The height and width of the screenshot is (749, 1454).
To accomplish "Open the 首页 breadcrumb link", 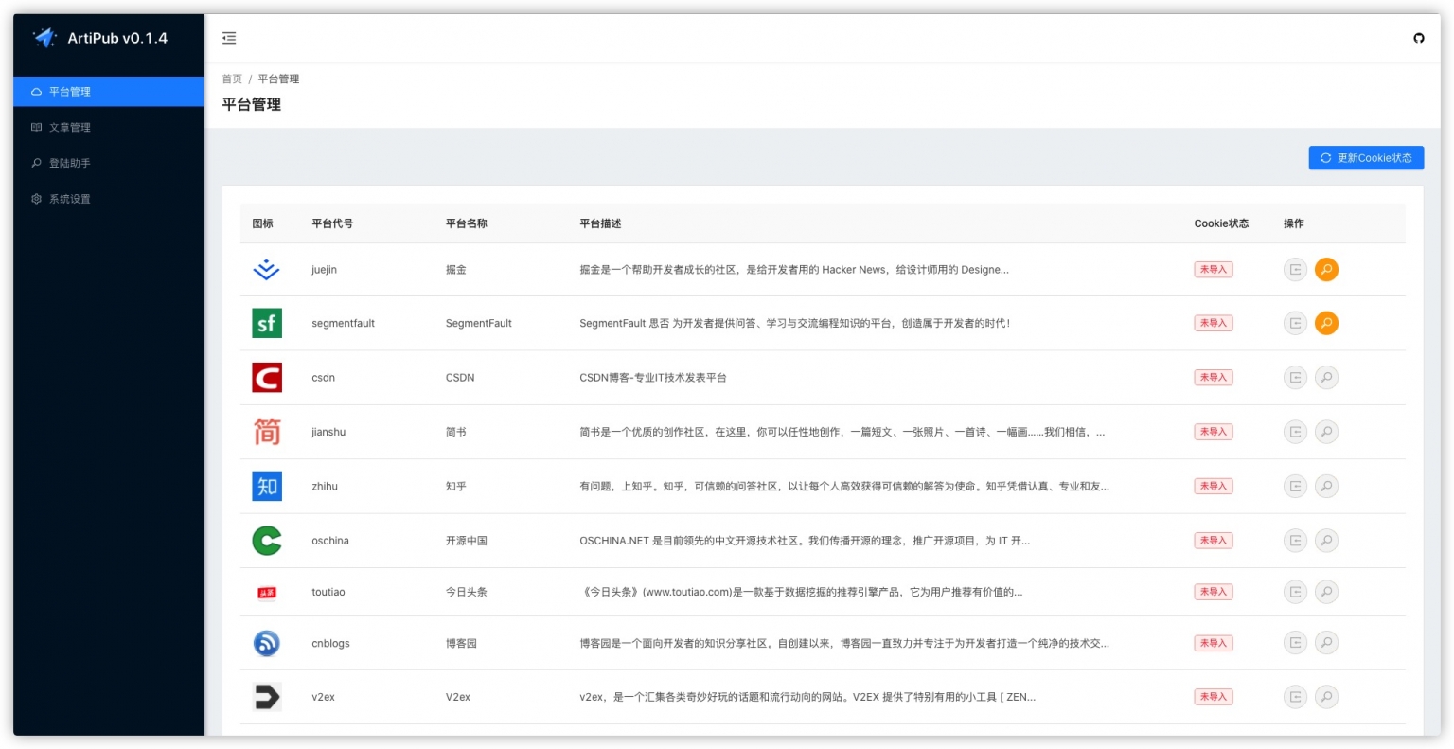I will 232,79.
